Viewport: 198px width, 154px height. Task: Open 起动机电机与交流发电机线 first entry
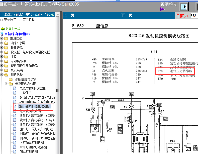37,97
